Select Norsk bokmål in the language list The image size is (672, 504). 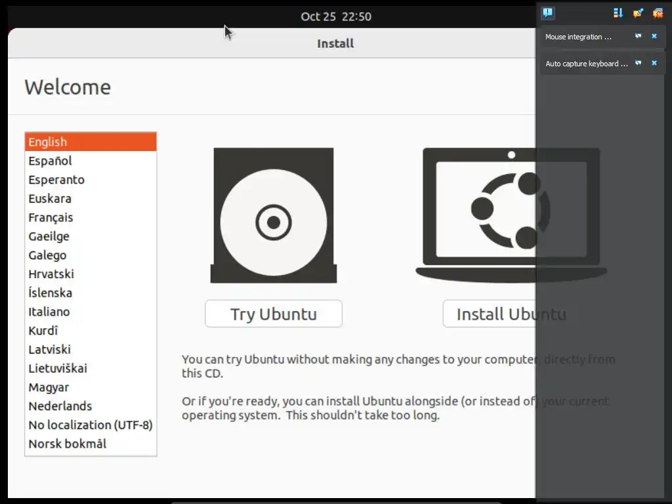point(91,444)
